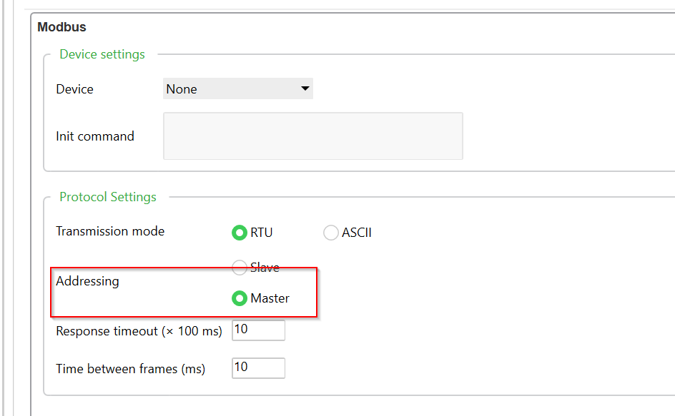
Task: Click the Time between frames value field
Action: [x=258, y=368]
